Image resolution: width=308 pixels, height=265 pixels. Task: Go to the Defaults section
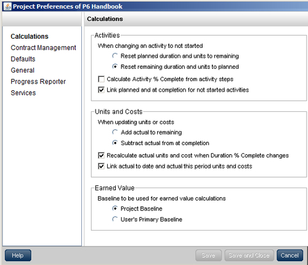[23, 59]
